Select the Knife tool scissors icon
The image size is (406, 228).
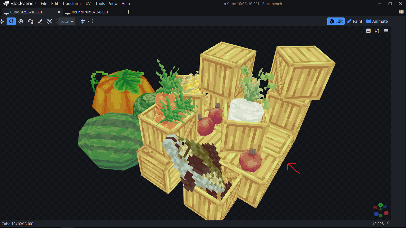(x=50, y=21)
